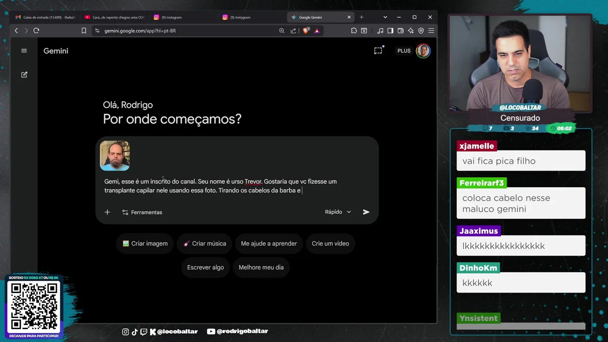Send the prompt with arrow button
The height and width of the screenshot is (342, 608).
tap(366, 212)
